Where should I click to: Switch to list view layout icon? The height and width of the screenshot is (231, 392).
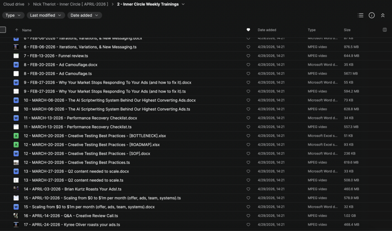(x=361, y=15)
